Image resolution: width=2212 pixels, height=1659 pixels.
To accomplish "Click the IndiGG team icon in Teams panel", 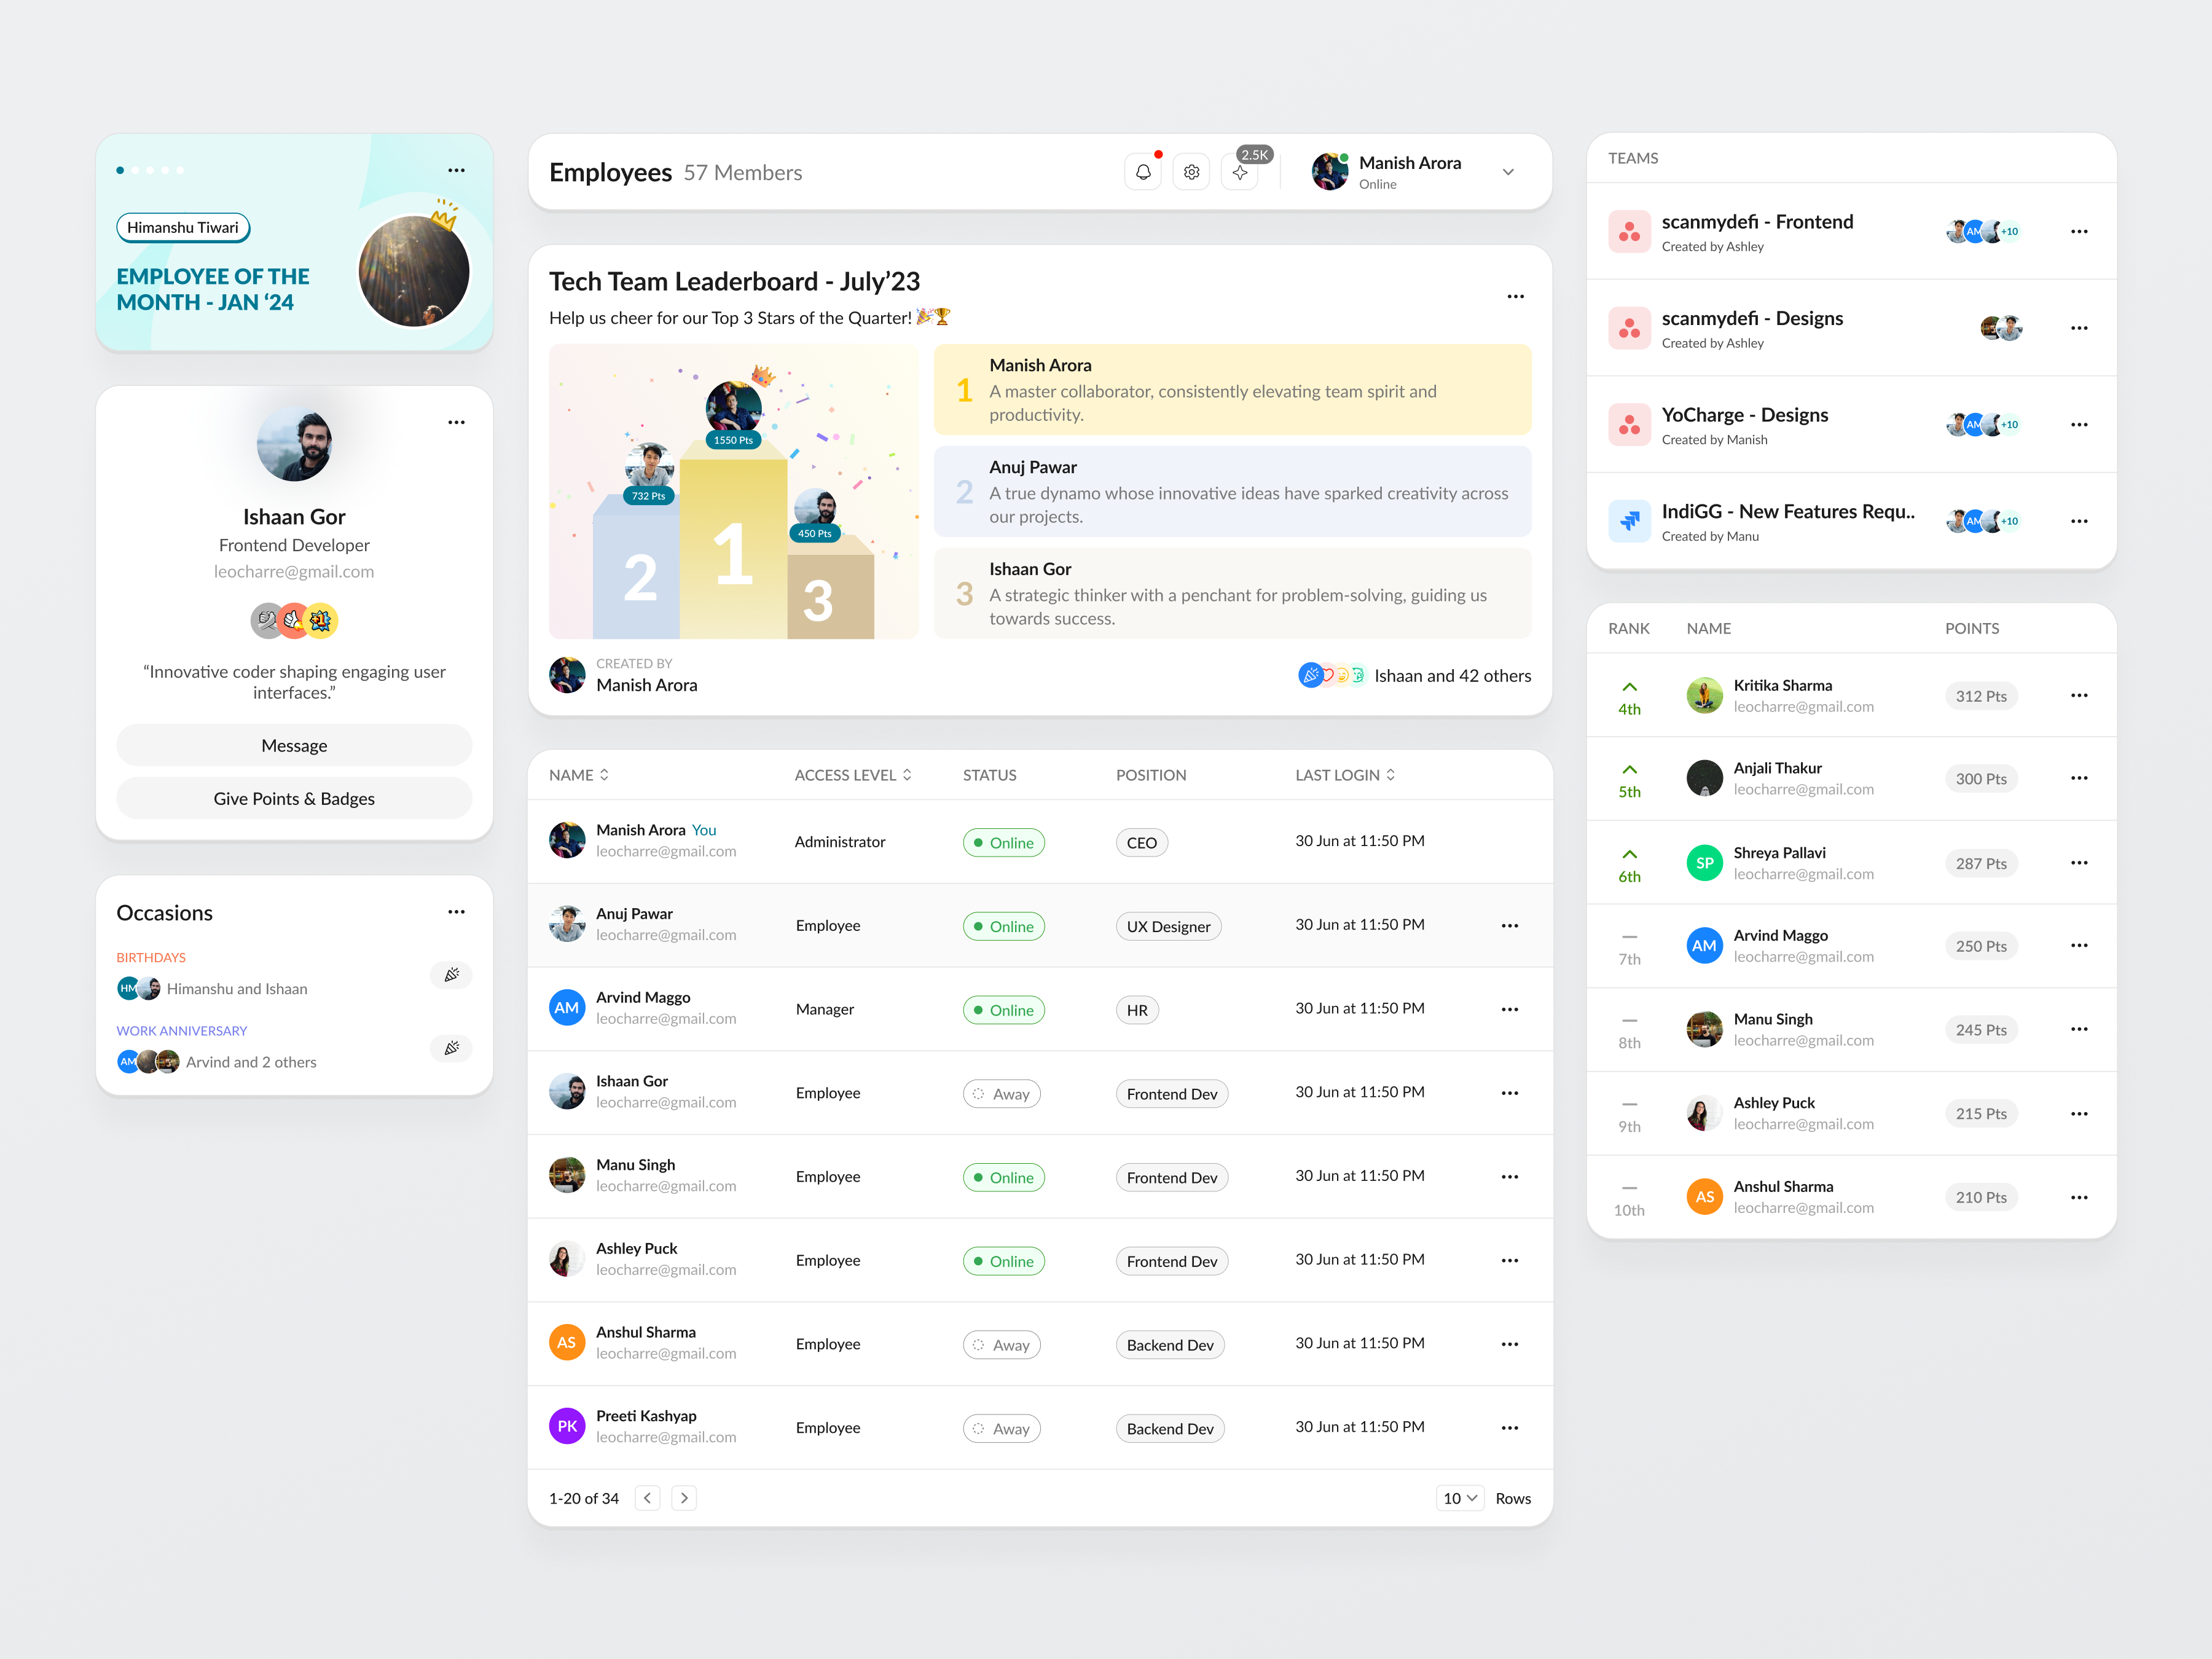I will tap(1629, 520).
